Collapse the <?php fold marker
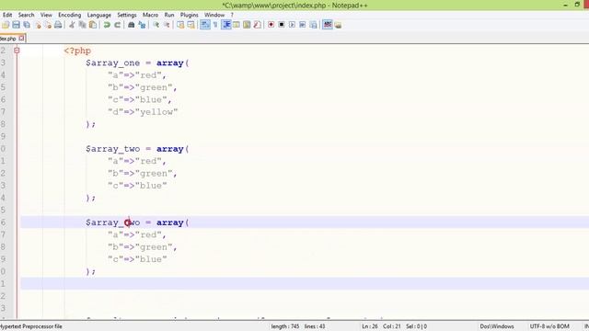The height and width of the screenshot is (331, 589). (x=17, y=50)
